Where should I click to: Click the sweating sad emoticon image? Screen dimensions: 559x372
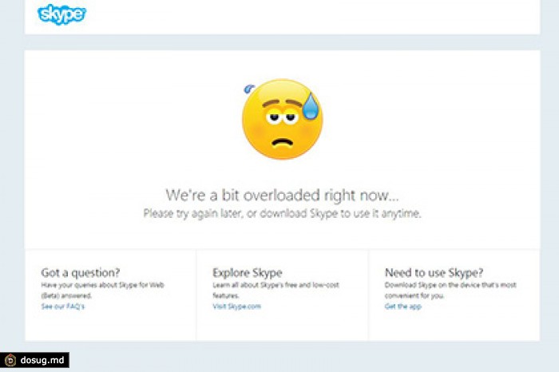click(283, 119)
